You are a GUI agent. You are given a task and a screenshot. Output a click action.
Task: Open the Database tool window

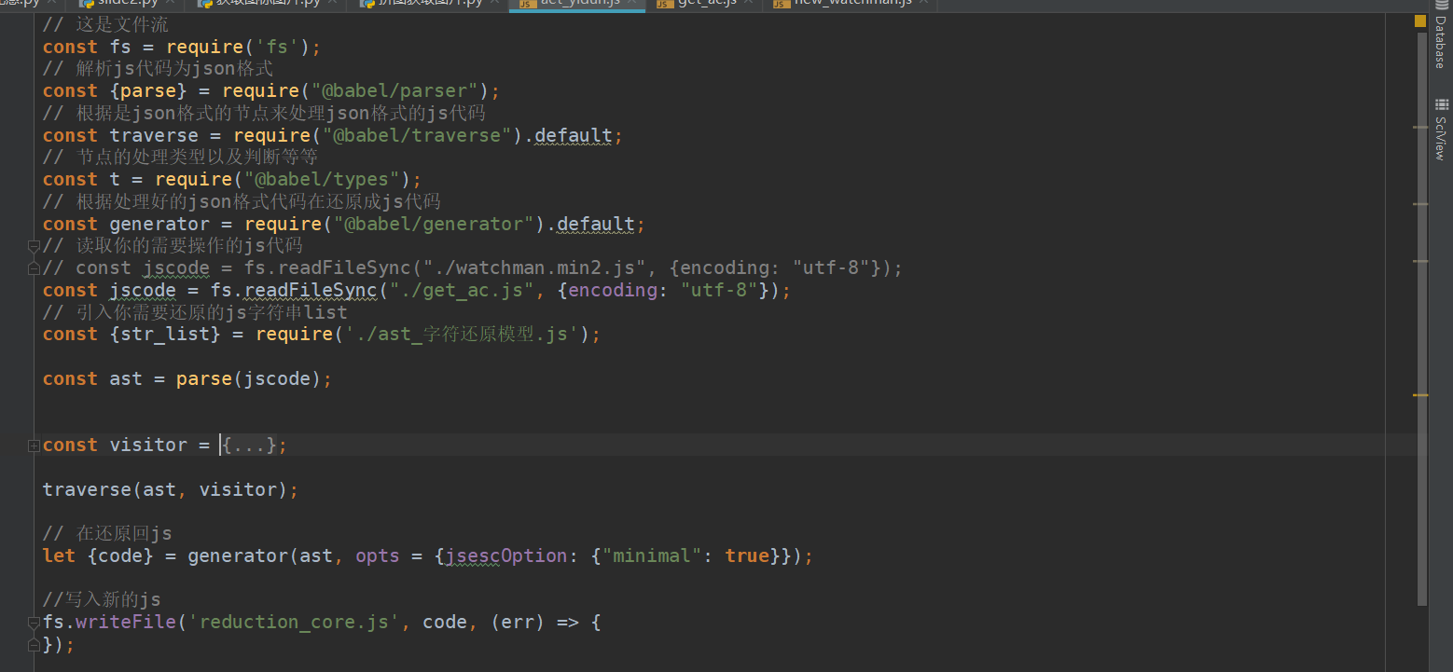point(1441,36)
